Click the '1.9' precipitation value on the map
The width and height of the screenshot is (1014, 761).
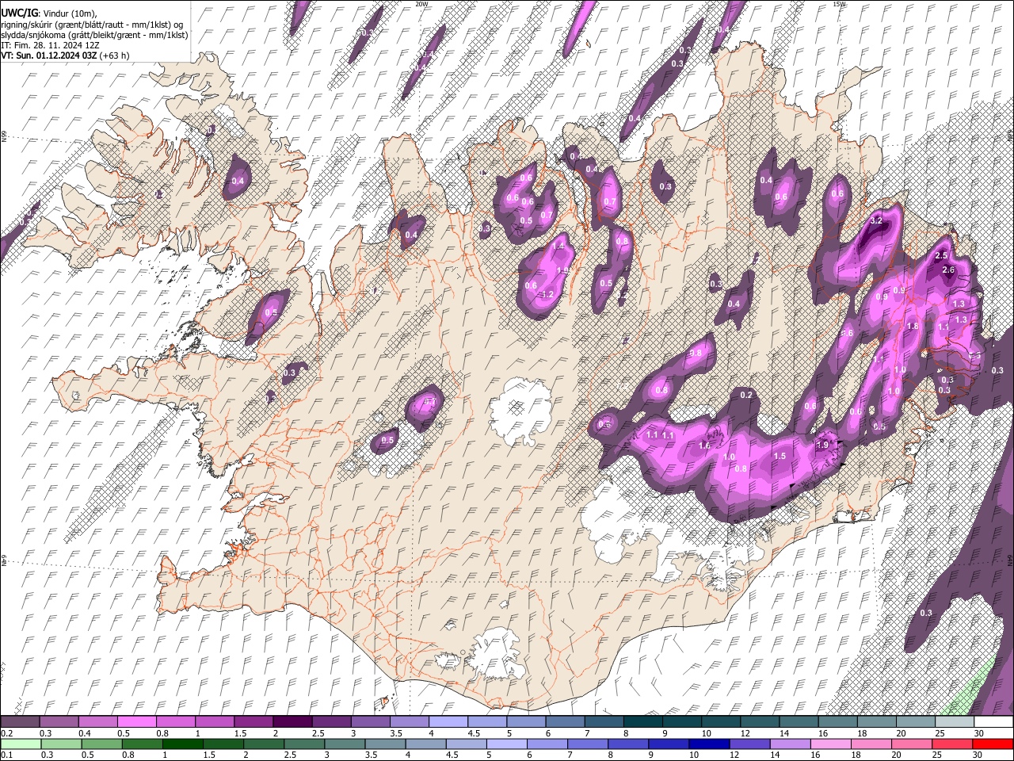point(822,446)
